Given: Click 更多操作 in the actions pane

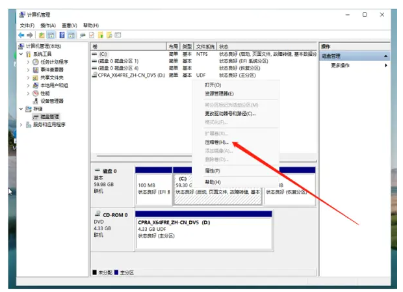Looking at the screenshot, I should [x=341, y=65].
